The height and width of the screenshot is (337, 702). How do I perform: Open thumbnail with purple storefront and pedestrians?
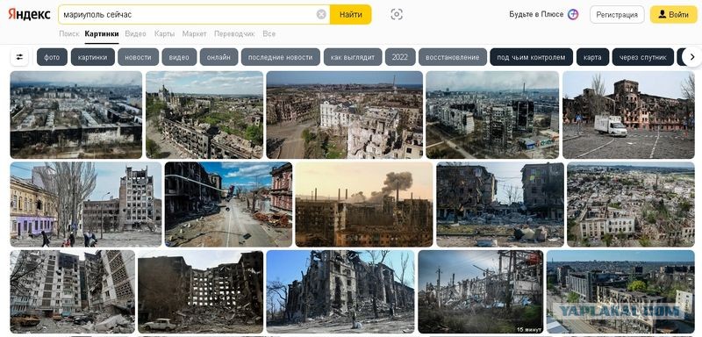click(85, 204)
